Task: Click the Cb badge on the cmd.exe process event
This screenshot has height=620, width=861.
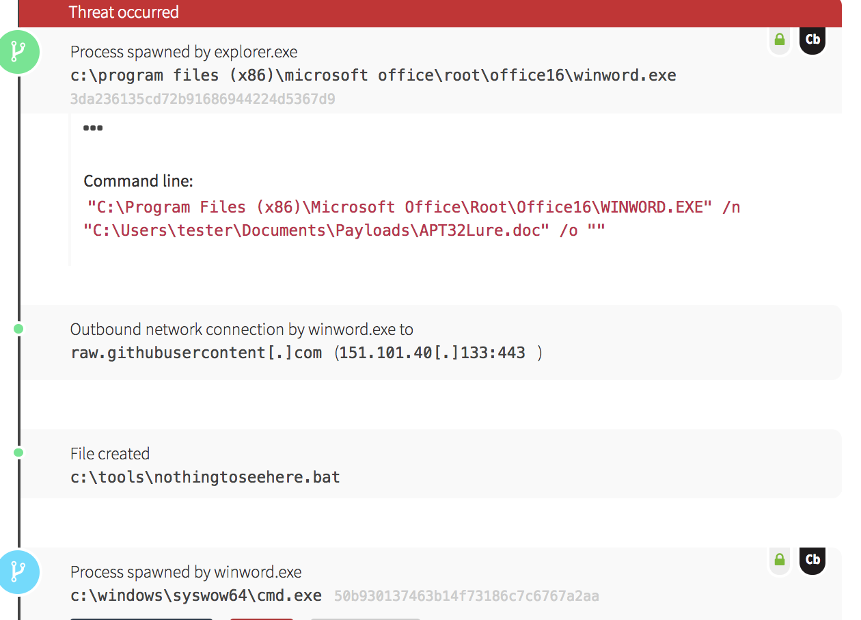Action: [x=812, y=561]
